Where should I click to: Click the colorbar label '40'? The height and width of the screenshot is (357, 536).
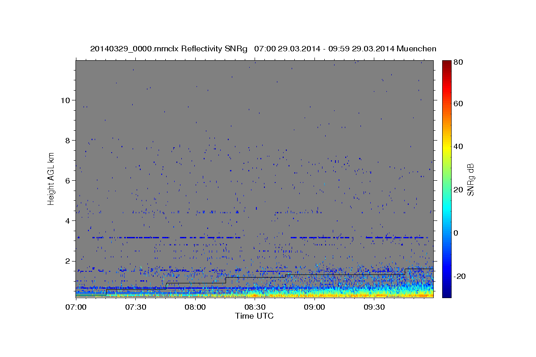458,146
